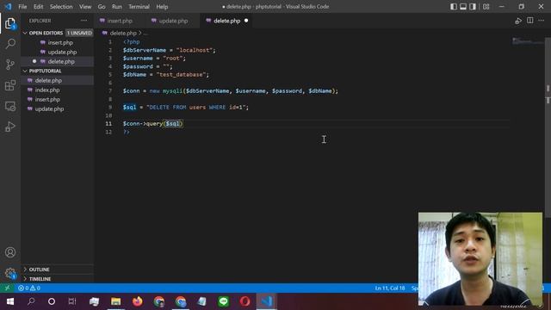Click the Run Code icon in editor toolbar
Screen dimensions: 551x310
tap(518, 21)
